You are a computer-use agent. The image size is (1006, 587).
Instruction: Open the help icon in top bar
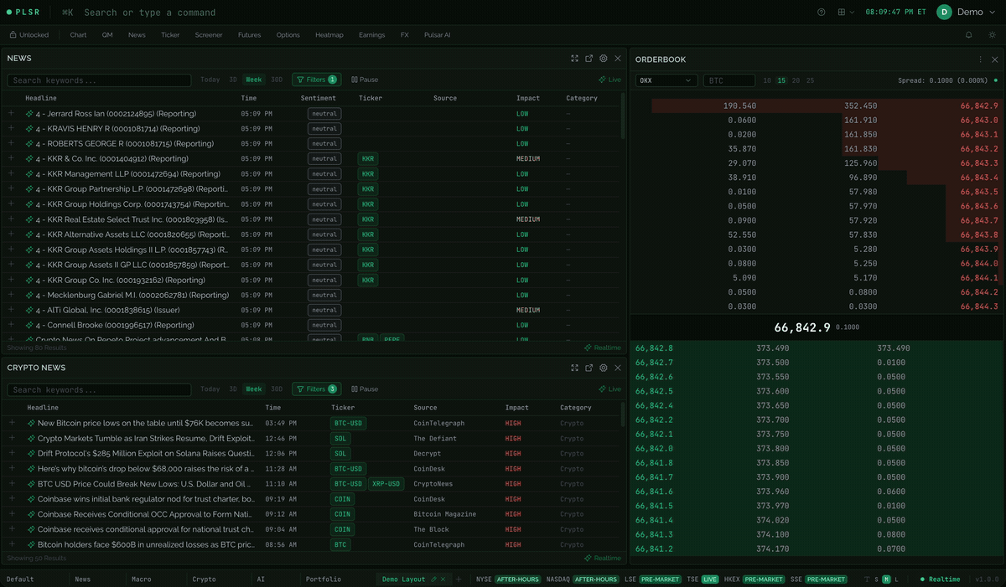(821, 12)
